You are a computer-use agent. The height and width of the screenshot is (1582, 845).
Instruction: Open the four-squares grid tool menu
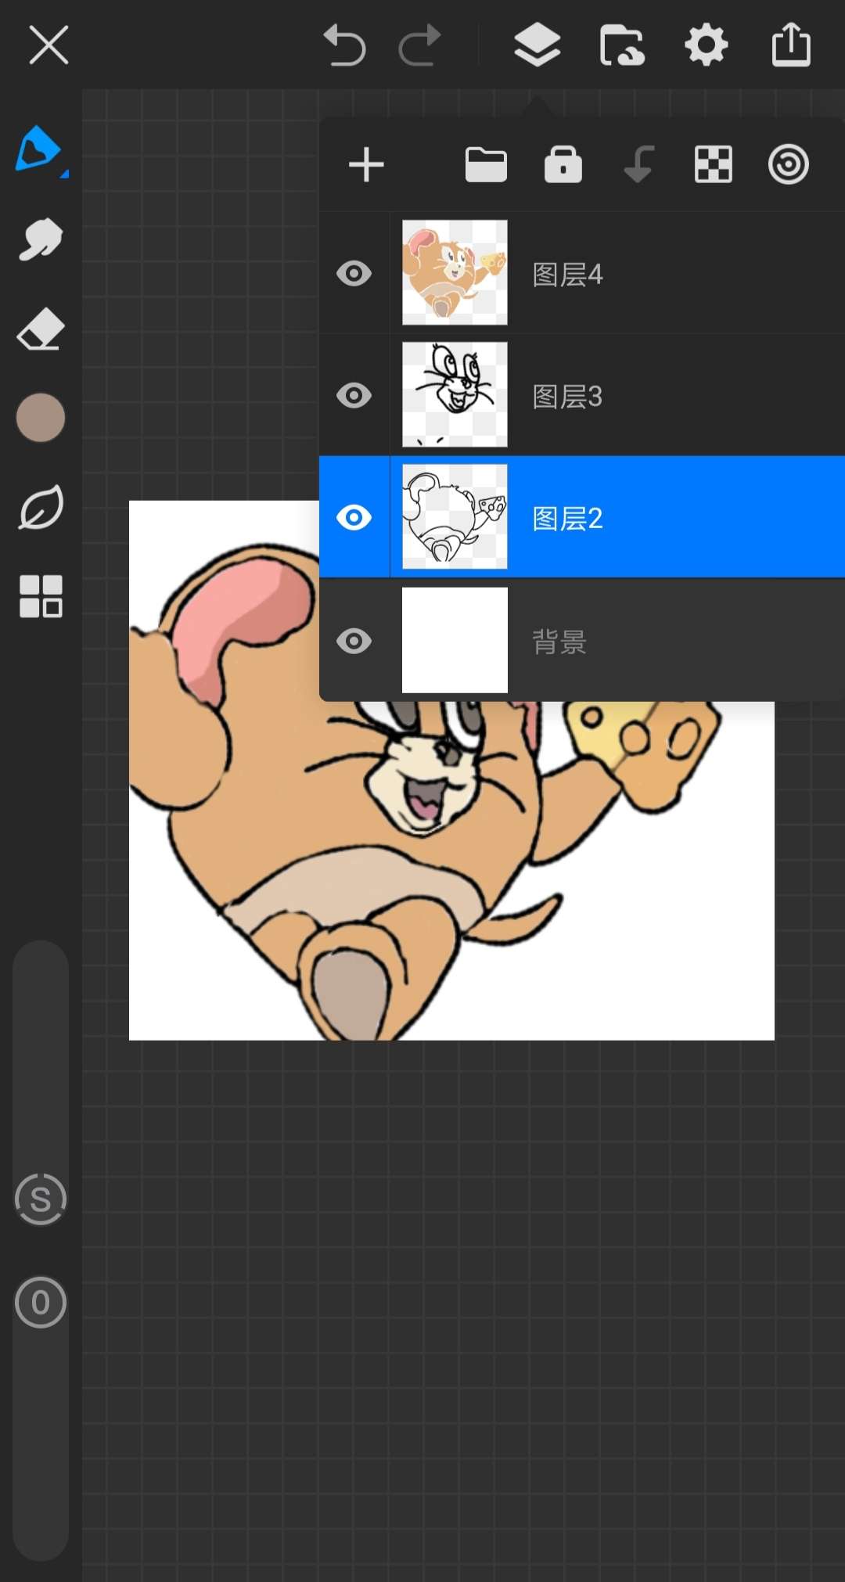click(41, 596)
